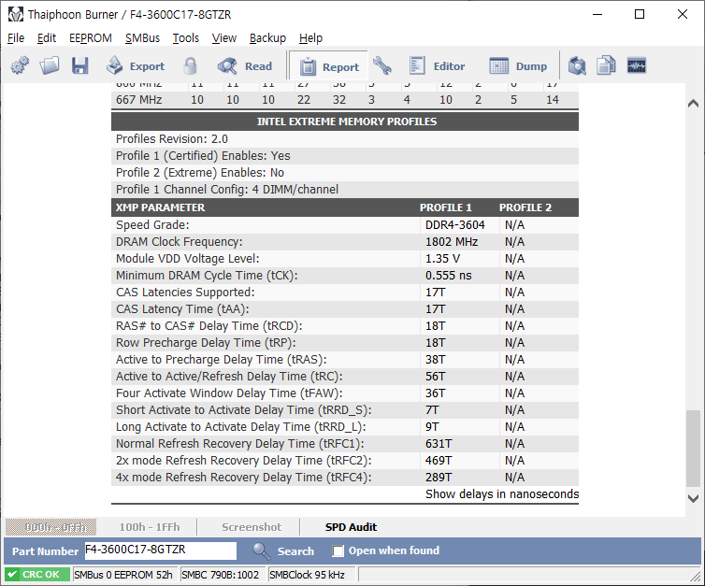Switch to the 000h - 0FFh tab
The width and height of the screenshot is (705, 586).
tap(50, 527)
